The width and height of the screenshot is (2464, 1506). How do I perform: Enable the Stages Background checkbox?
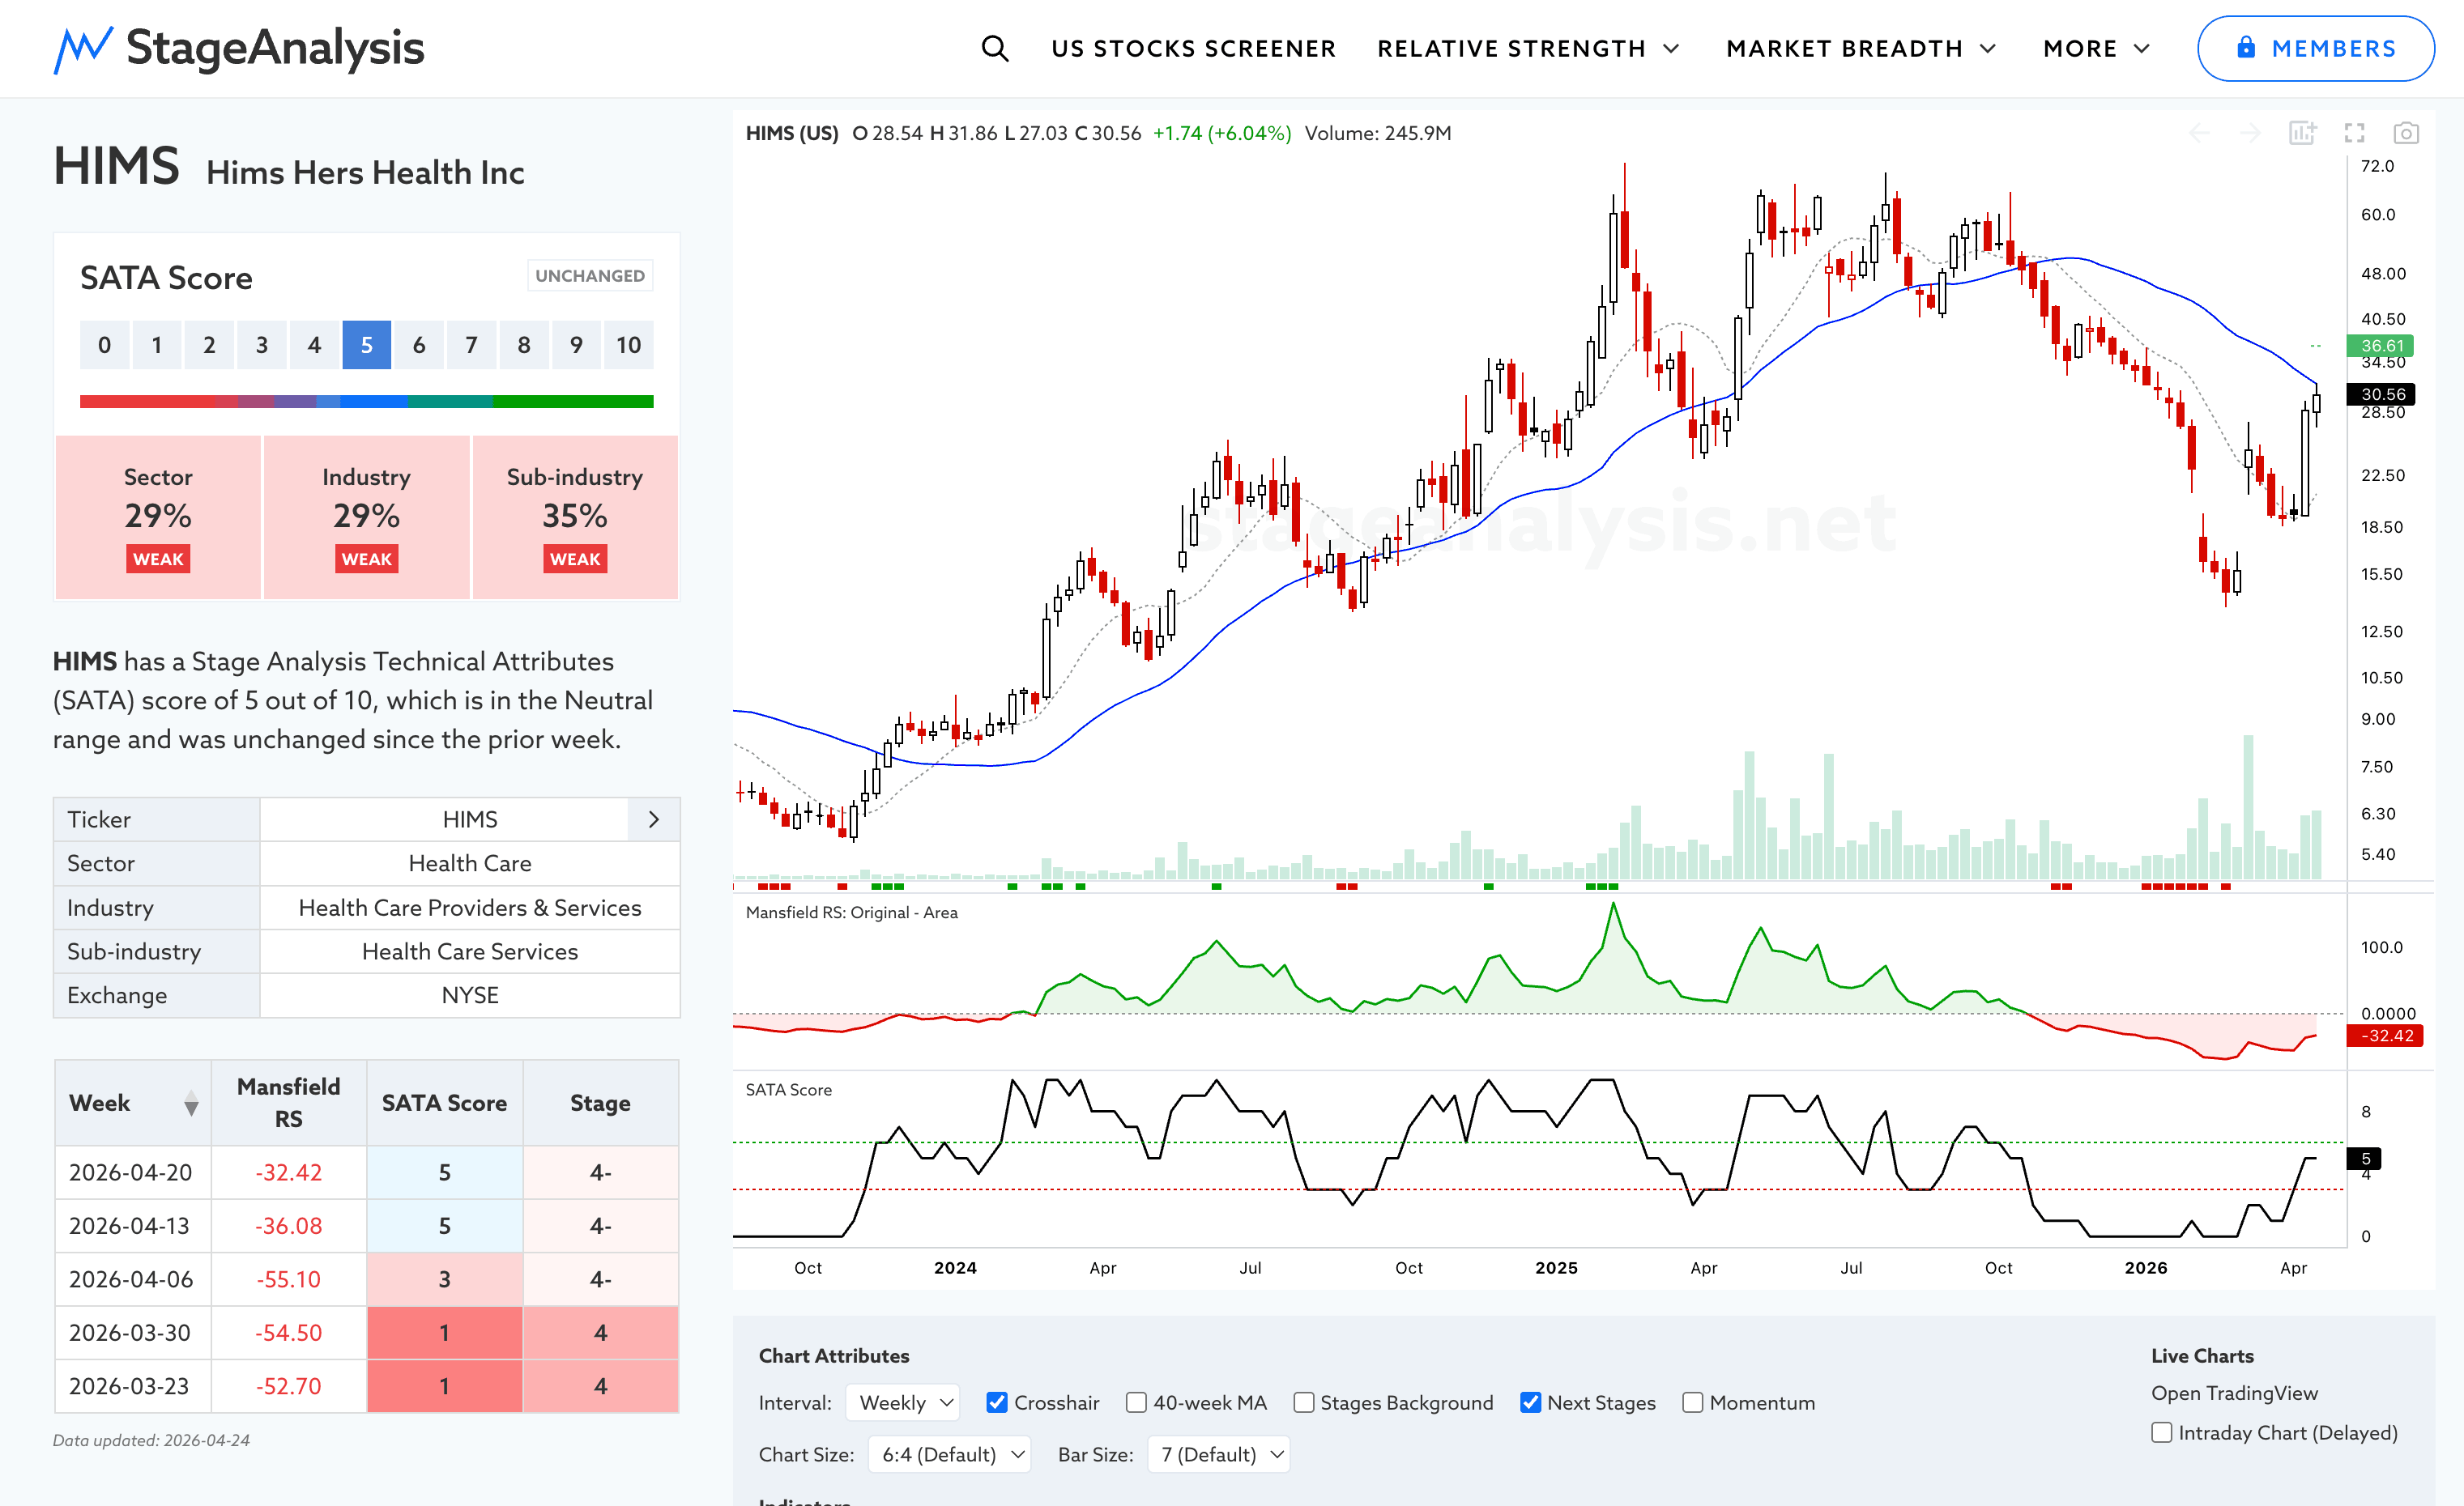point(1303,1402)
